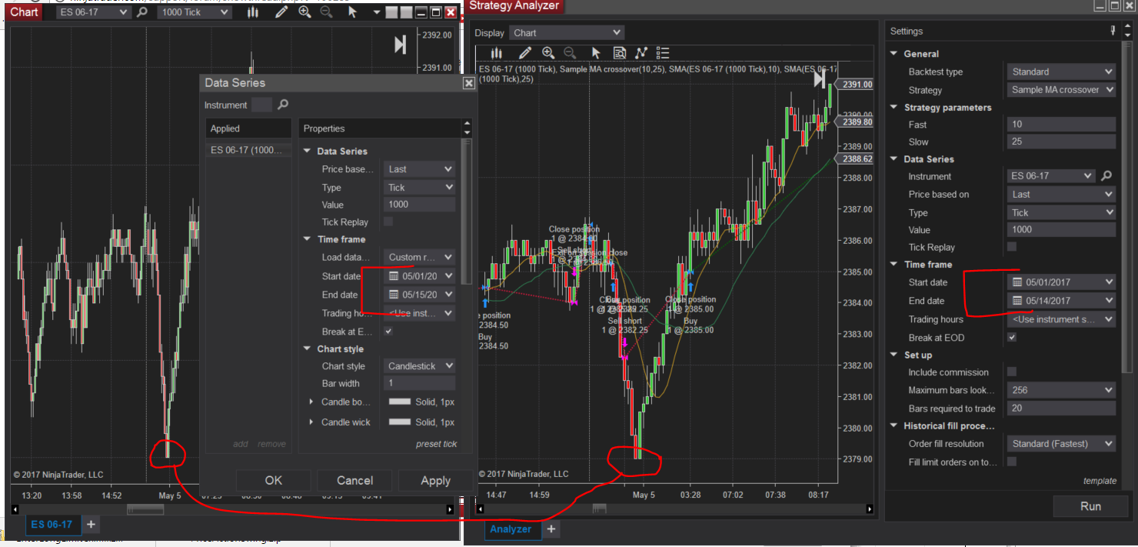
Task: Open Chart style Candlestick dropdown
Action: [419, 366]
